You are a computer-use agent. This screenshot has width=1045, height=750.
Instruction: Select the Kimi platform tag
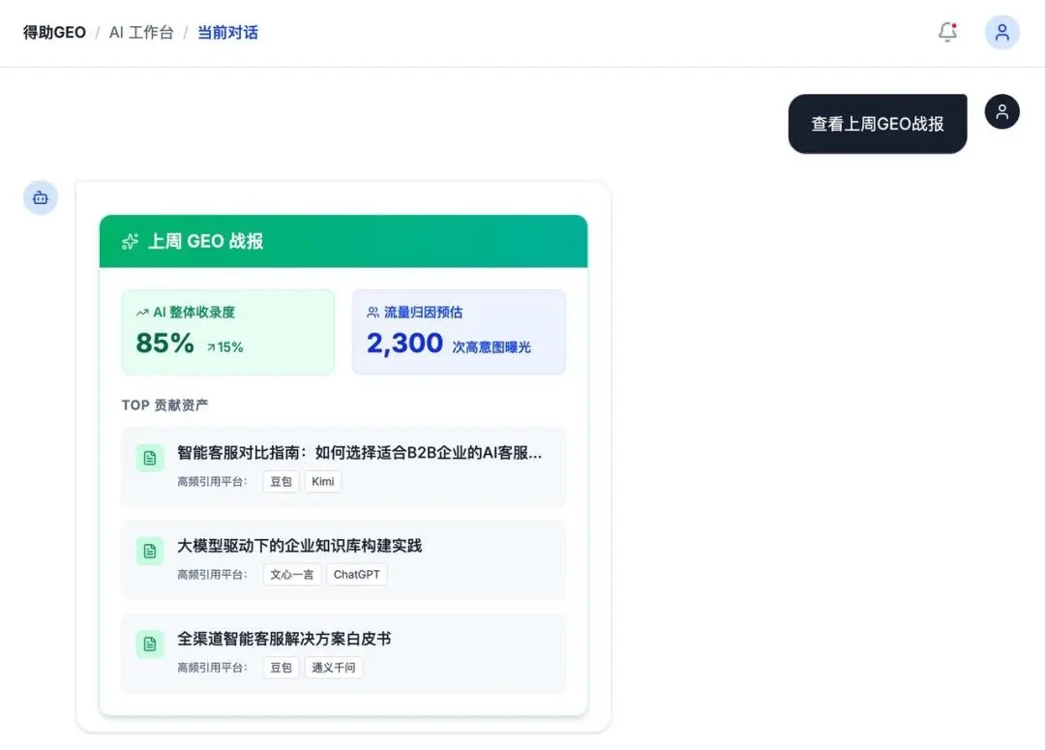[322, 481]
